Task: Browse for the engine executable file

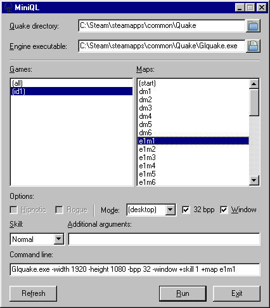Action: pyautogui.click(x=253, y=46)
